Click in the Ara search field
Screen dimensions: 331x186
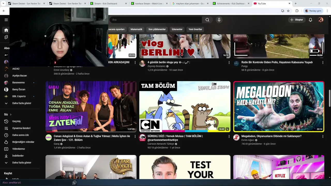coord(156,20)
